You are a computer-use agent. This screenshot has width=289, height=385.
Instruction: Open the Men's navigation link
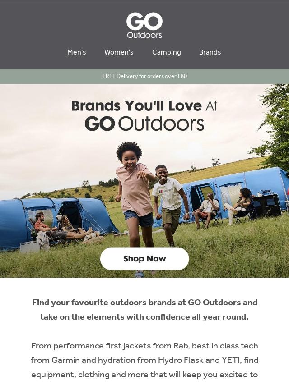coord(76,52)
